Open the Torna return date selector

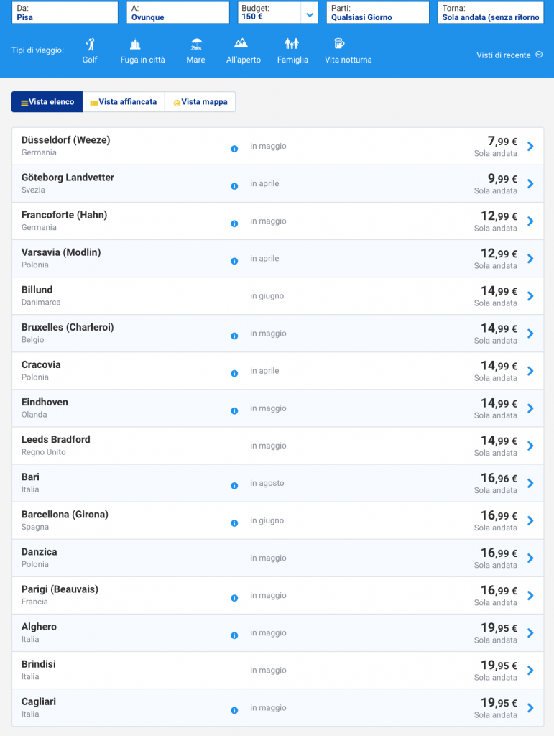[490, 13]
